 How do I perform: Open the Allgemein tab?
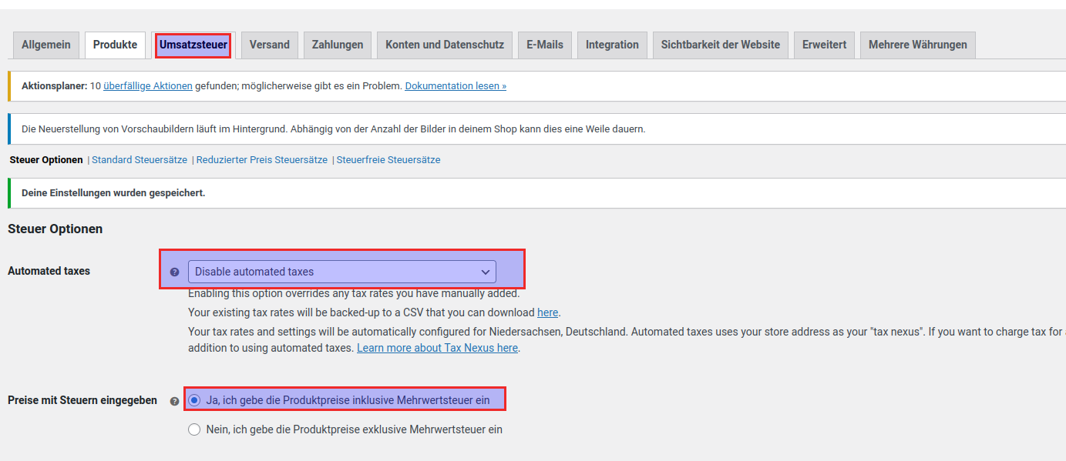[45, 45]
